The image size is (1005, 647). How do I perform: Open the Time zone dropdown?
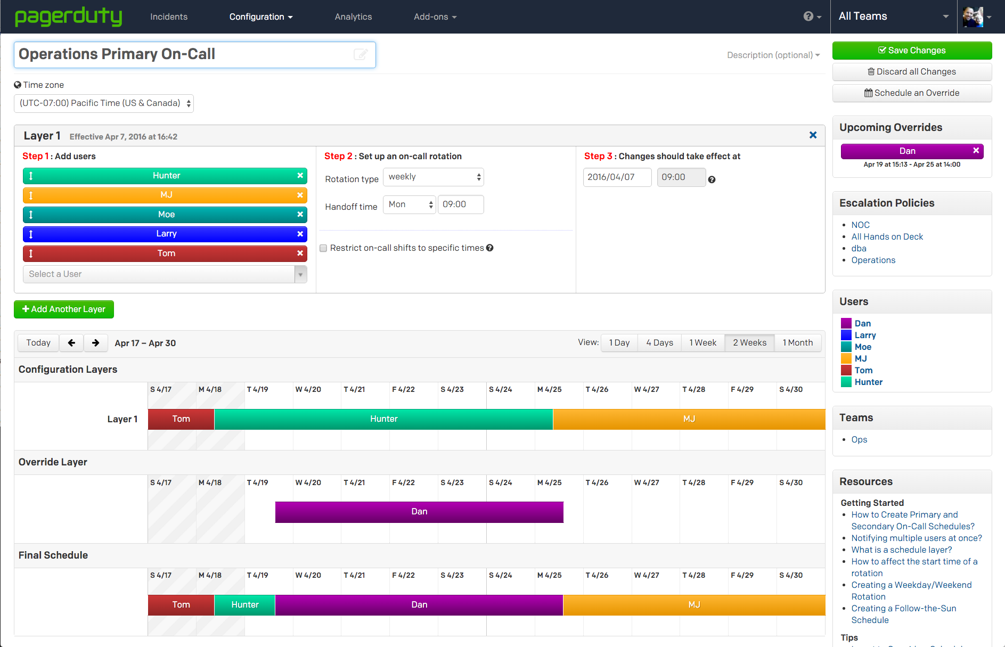104,103
